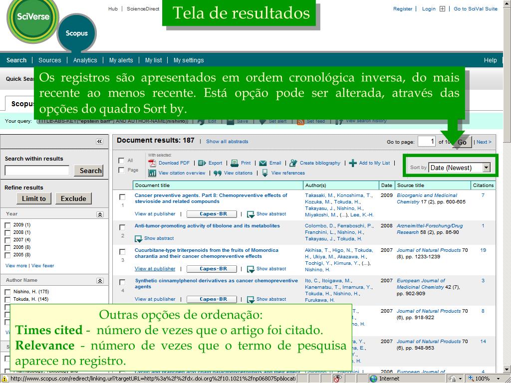The image size is (511, 383).
Task: Click View more years link
Action: tap(16, 266)
